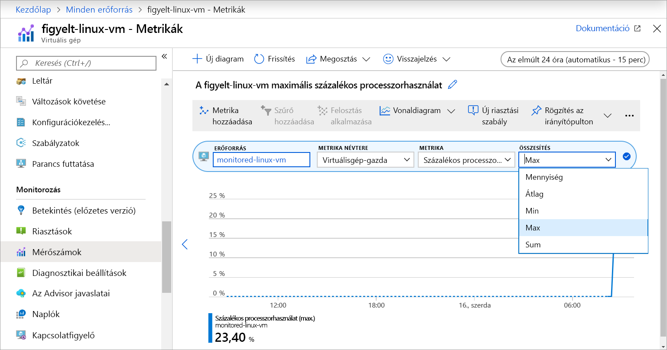Viewport: 667px width, 350px height.
Task: Open the Dokumentáció link
Action: point(602,28)
